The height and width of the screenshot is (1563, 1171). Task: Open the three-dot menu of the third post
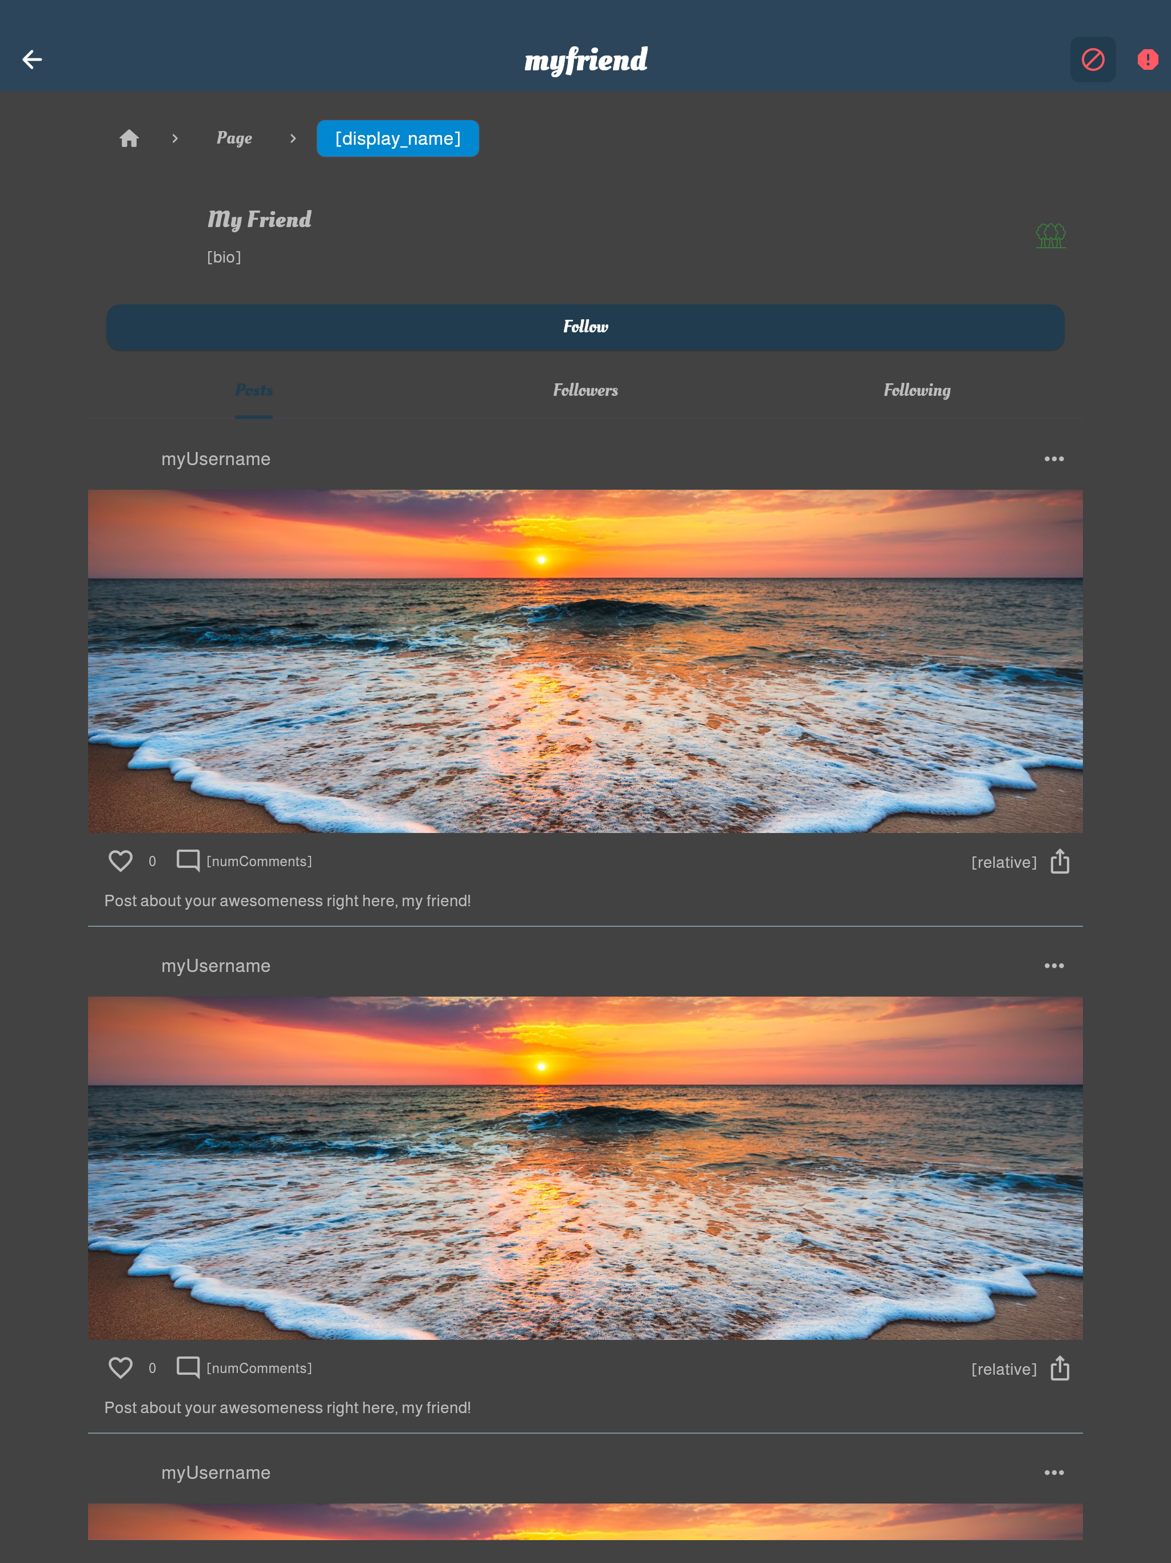tap(1054, 1473)
